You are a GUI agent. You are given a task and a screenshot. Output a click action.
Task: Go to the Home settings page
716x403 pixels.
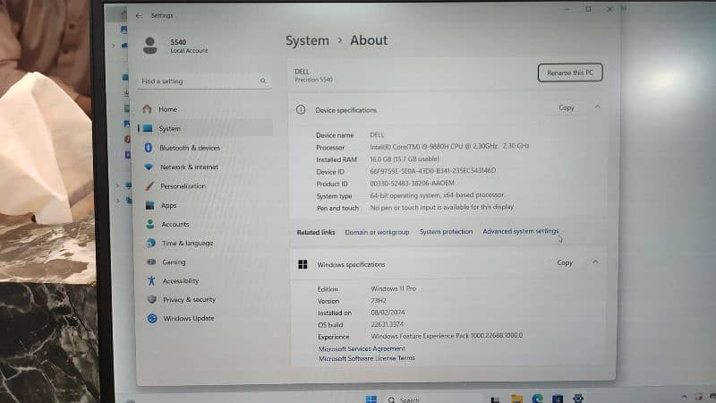(x=167, y=109)
